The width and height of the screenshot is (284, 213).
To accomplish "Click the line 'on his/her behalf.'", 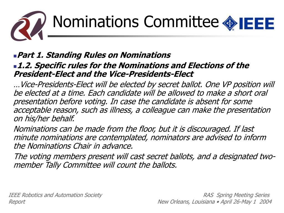I will 44,119.
